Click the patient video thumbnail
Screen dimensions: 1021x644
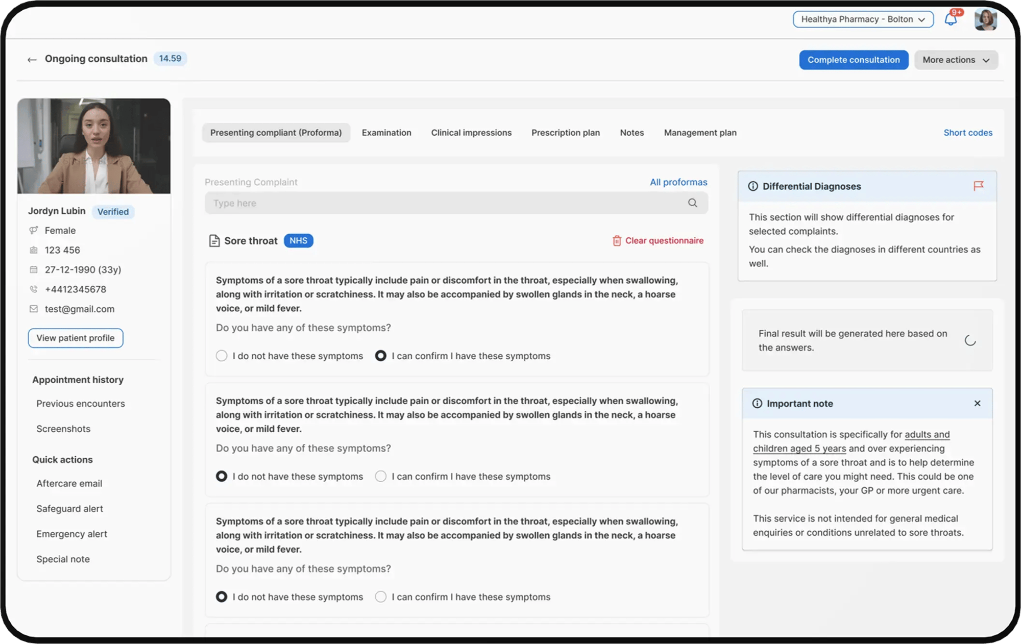click(94, 146)
